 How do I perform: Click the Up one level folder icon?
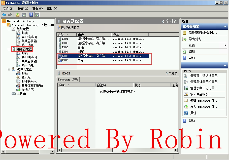click(x=18, y=15)
